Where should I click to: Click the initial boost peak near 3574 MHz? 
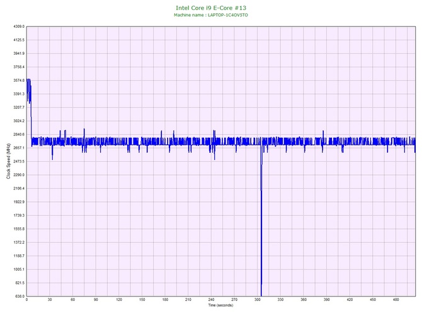tap(28, 82)
